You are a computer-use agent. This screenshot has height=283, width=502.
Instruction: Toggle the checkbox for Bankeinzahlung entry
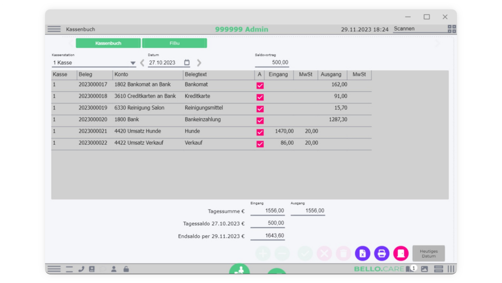260,120
